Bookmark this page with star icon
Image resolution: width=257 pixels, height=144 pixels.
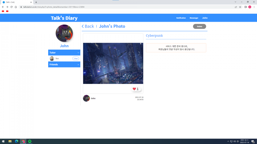(240, 7)
